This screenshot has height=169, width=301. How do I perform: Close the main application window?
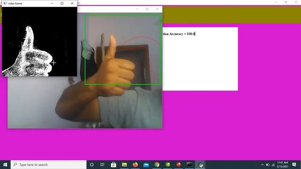coord(296,2)
